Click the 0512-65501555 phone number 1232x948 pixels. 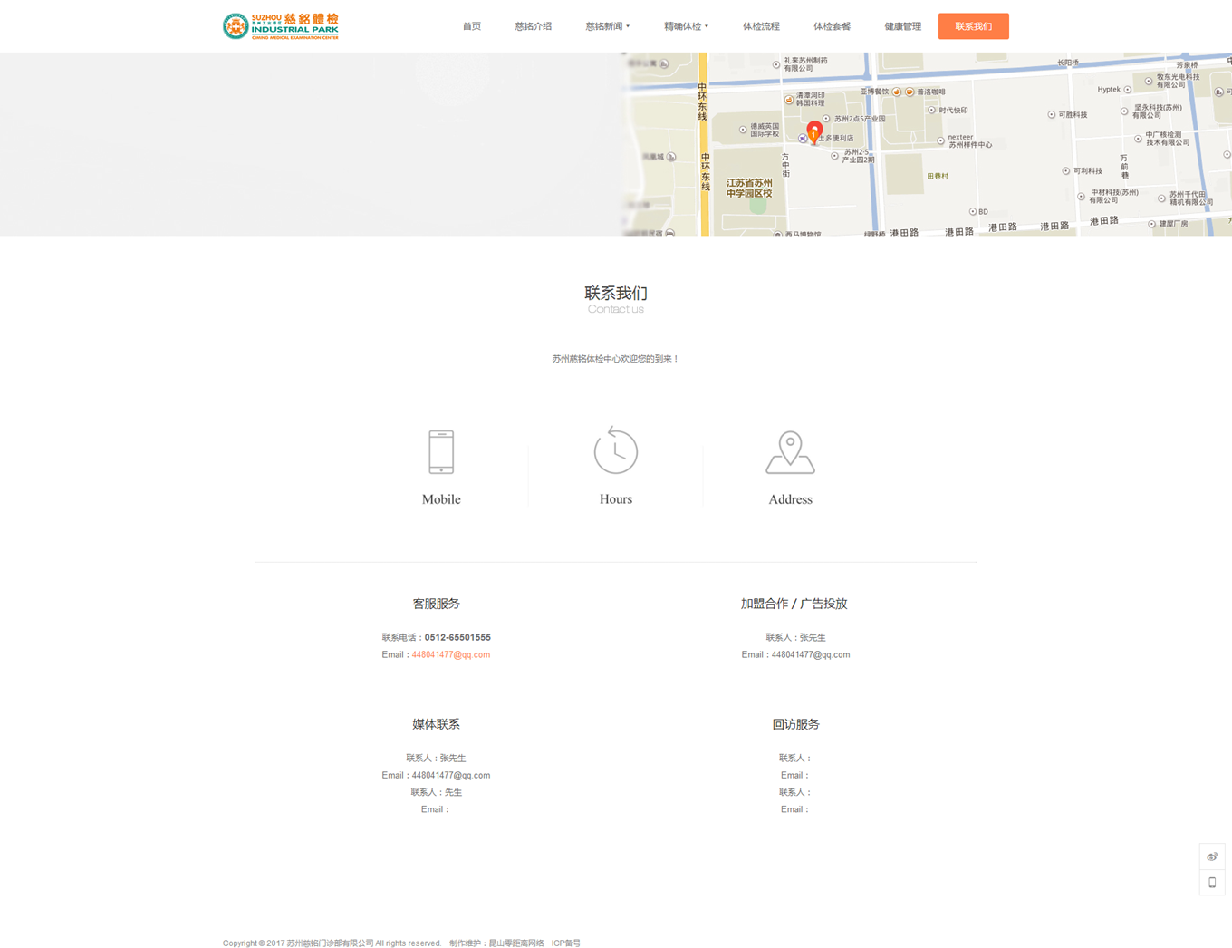(x=457, y=637)
